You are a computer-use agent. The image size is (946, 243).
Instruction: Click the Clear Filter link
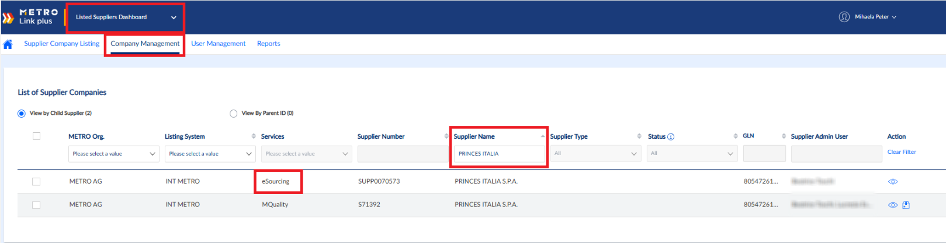coord(902,152)
